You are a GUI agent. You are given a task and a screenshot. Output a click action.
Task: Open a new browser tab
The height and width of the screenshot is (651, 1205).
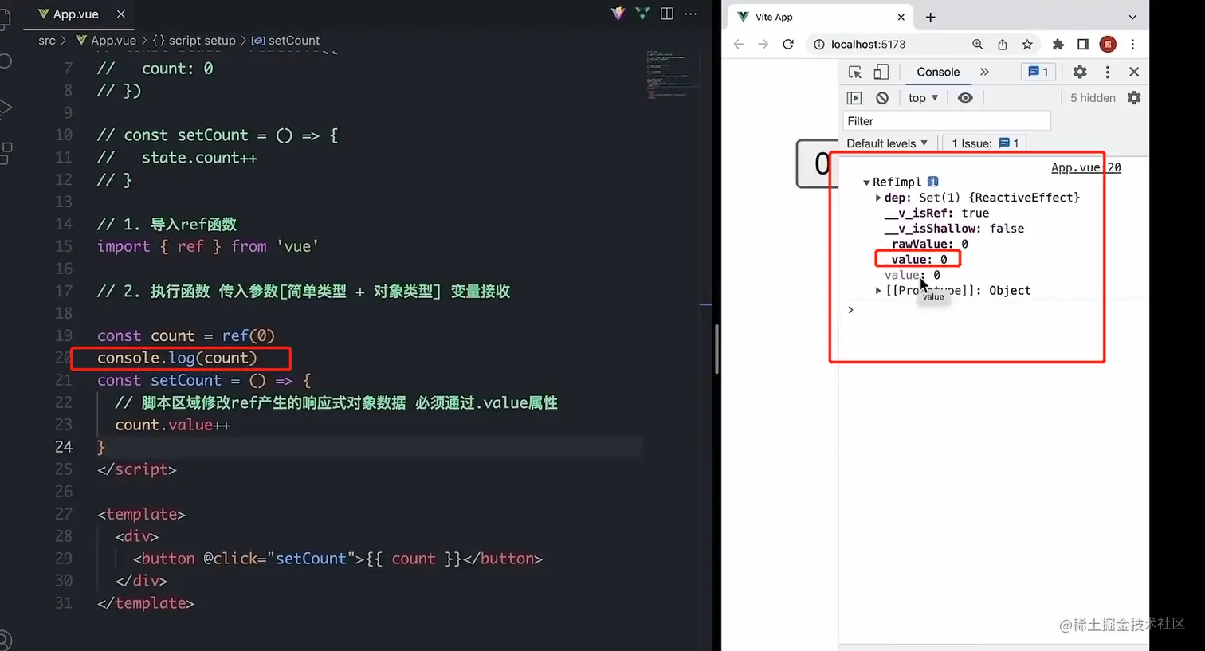930,17
